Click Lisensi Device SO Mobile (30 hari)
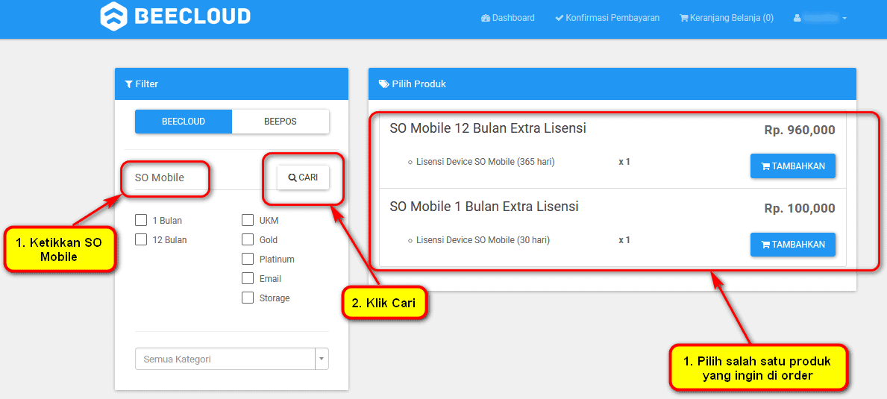The height and width of the screenshot is (399, 887). point(483,240)
